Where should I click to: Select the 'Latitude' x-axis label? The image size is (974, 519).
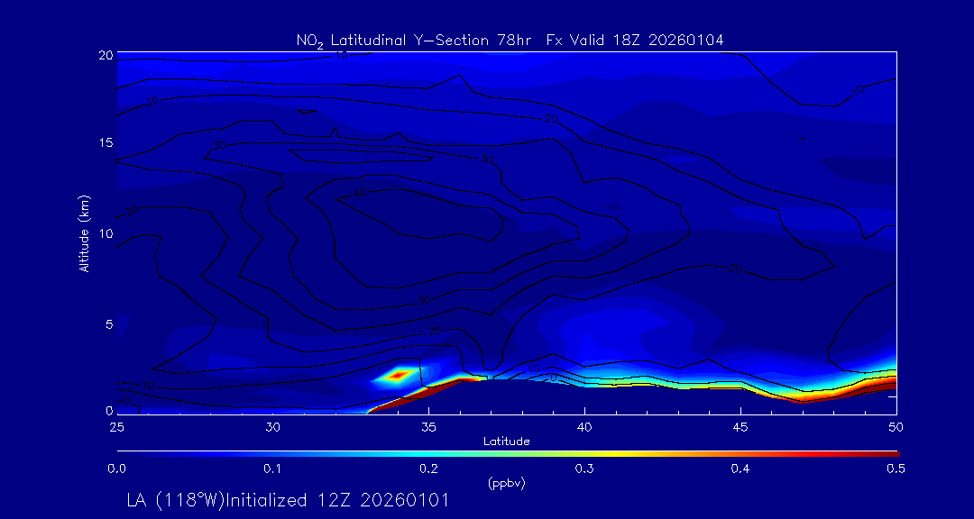click(506, 441)
